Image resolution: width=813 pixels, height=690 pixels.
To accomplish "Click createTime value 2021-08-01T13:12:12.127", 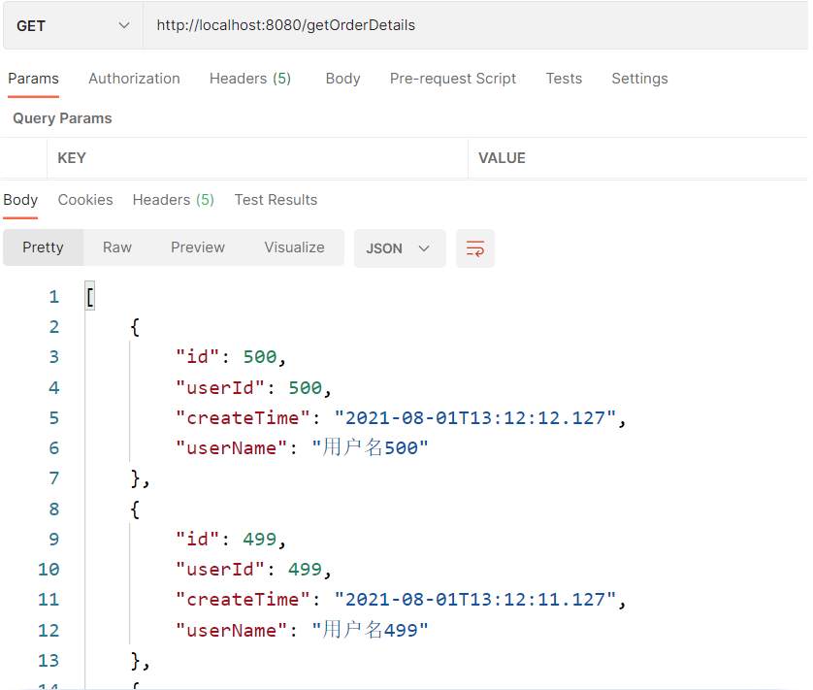I will [x=475, y=418].
